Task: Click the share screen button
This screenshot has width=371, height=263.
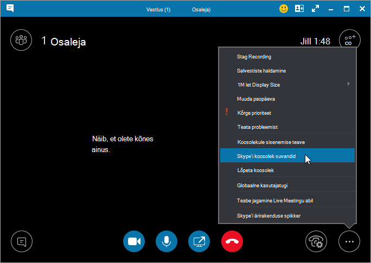Action: pyautogui.click(x=199, y=241)
